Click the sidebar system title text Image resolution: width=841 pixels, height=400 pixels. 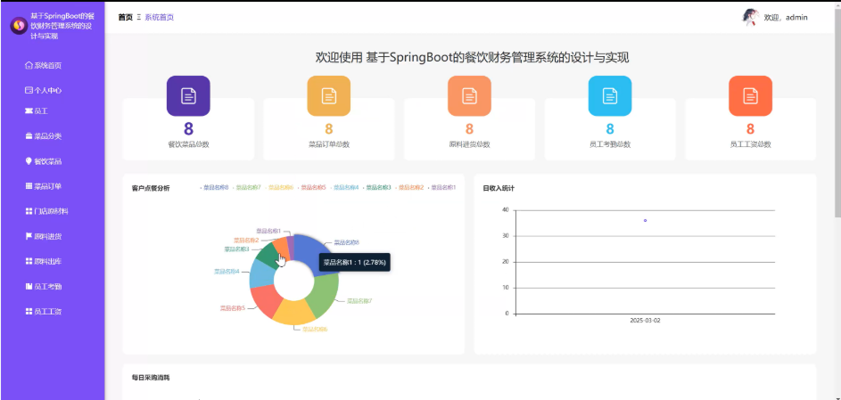(62, 26)
